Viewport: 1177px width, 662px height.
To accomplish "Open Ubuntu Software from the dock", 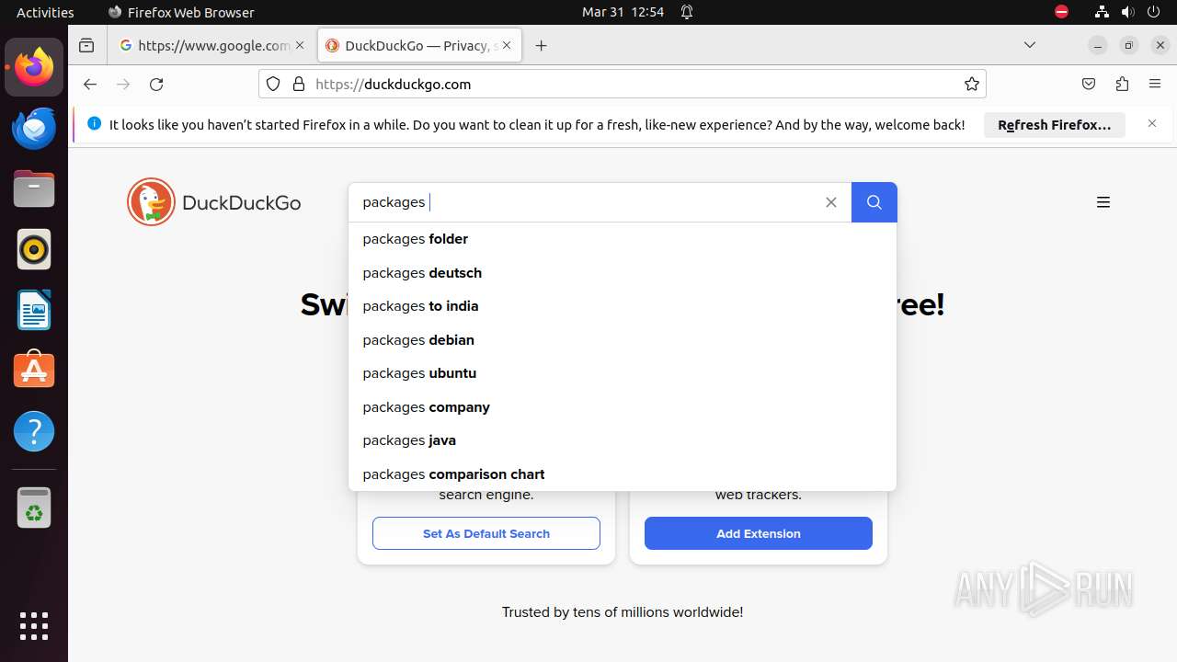I will 34,371.
